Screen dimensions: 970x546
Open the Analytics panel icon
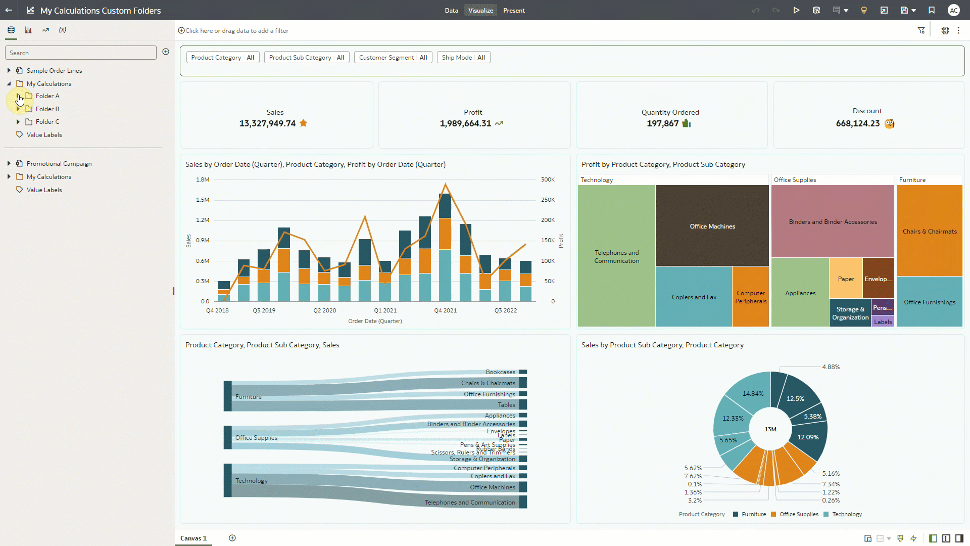click(45, 30)
